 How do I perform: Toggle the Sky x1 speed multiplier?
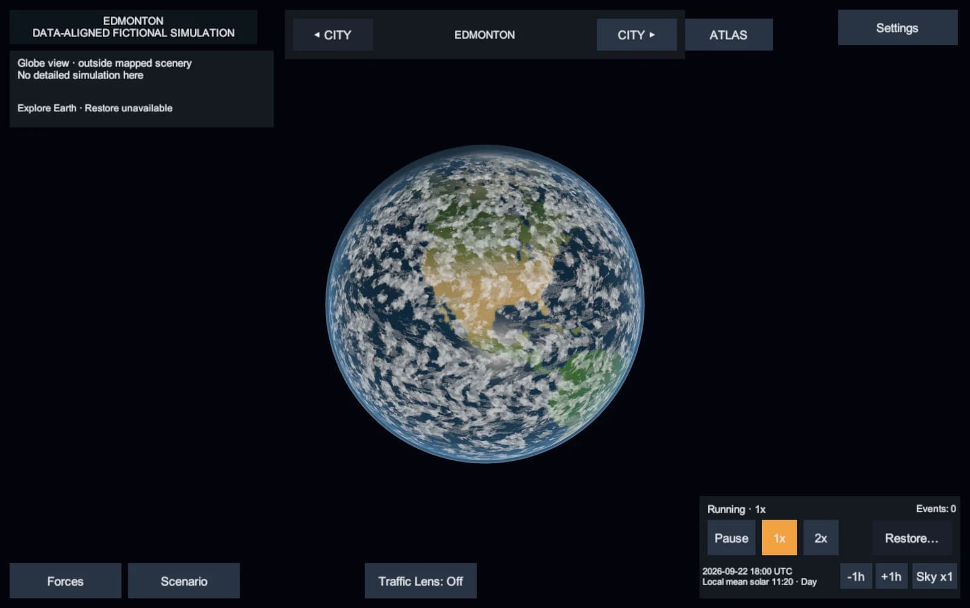point(934,576)
